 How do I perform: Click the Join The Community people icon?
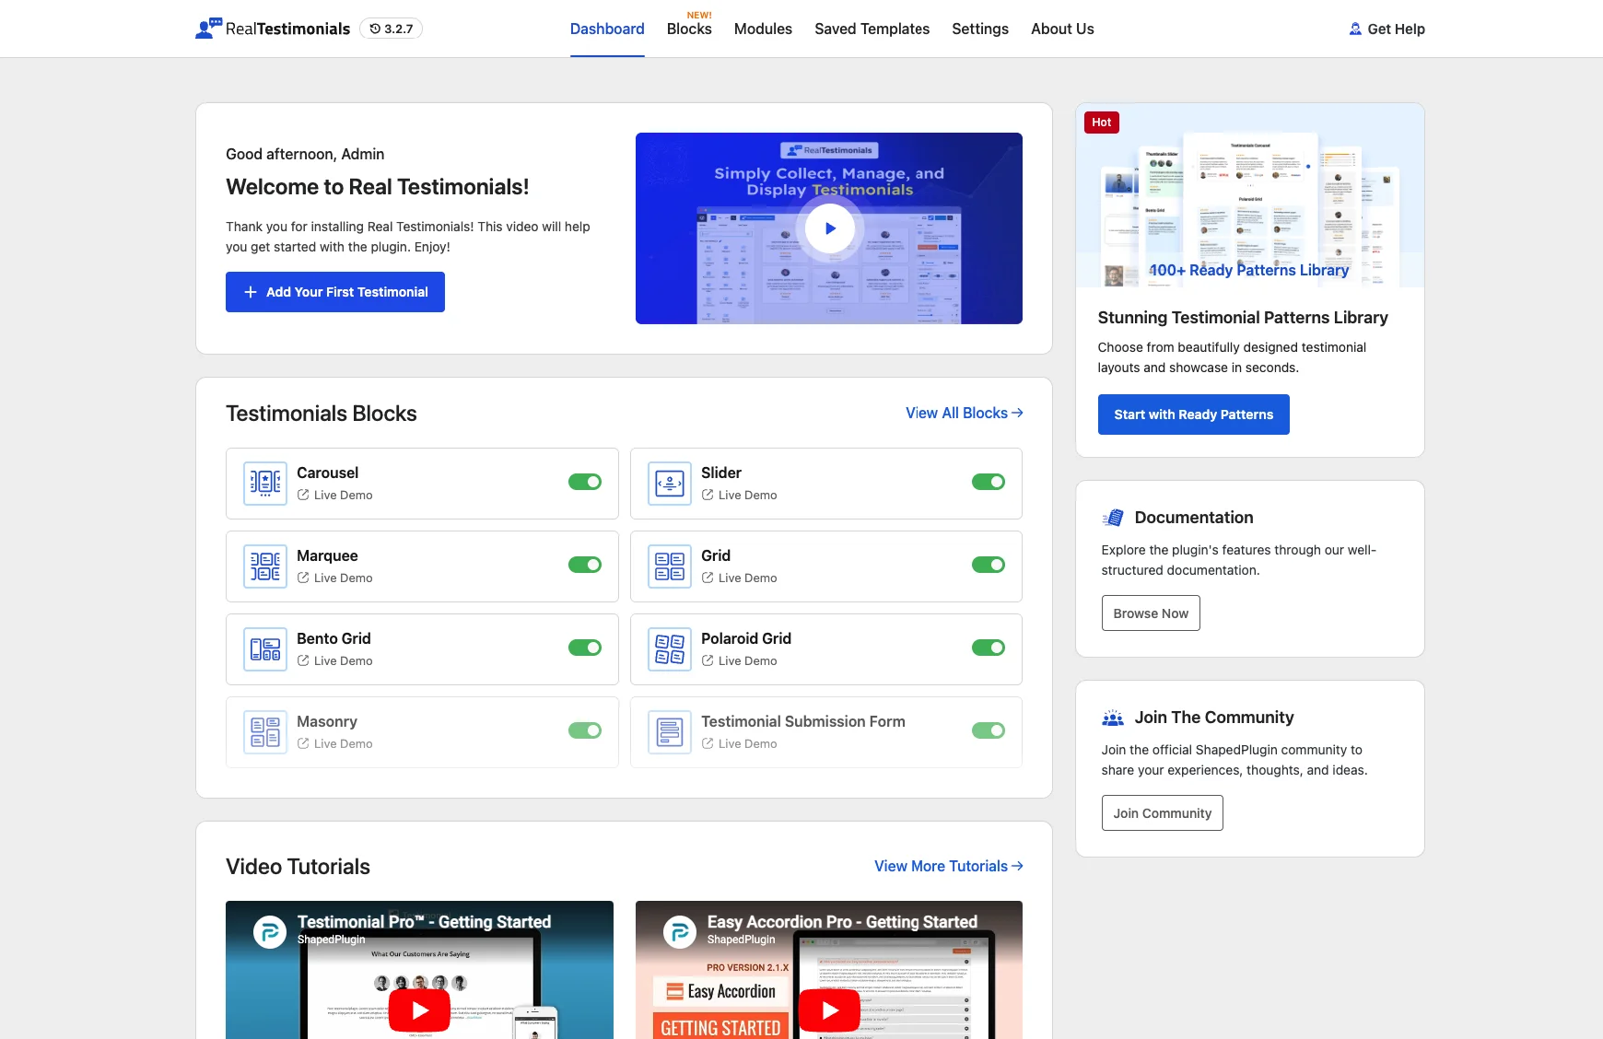pyautogui.click(x=1113, y=718)
